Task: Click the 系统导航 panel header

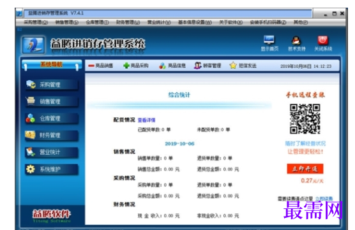Action: (52, 65)
